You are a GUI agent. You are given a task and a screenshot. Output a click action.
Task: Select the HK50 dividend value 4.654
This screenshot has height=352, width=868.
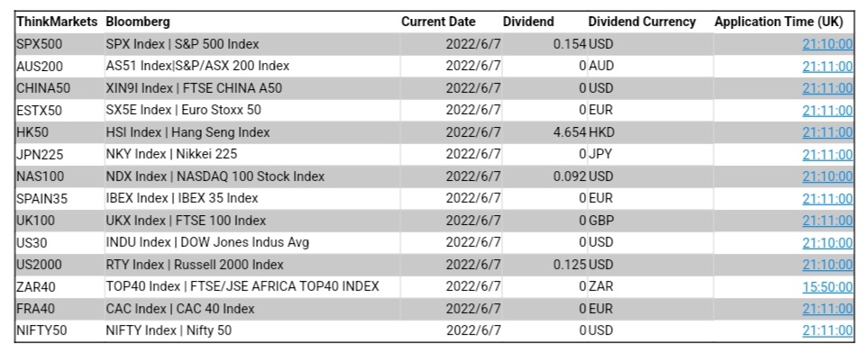click(x=570, y=132)
